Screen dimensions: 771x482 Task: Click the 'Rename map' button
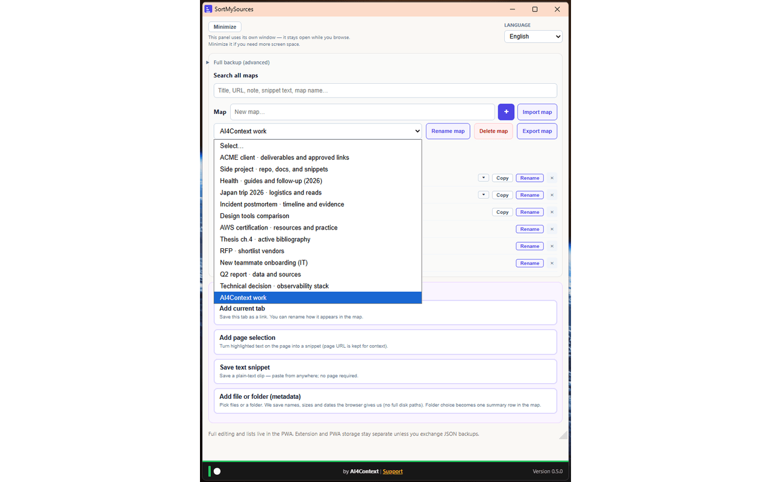coord(448,131)
